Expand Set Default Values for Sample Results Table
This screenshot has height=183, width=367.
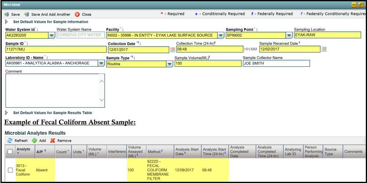[x=6, y=113]
